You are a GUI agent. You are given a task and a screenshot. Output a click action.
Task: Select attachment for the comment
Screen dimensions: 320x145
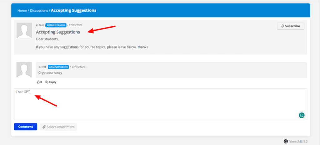[x=58, y=127]
